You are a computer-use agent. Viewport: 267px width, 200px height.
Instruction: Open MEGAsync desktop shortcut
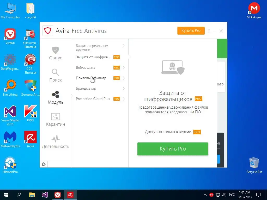(x=254, y=10)
